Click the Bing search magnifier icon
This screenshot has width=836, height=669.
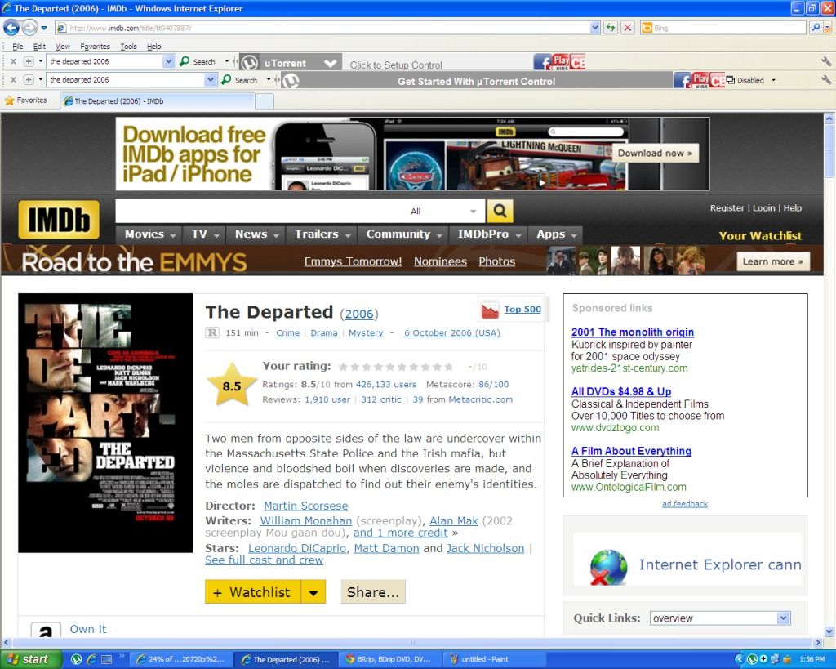coord(816,27)
